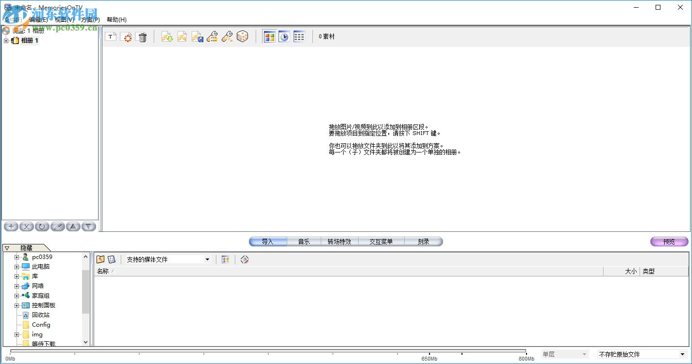Screen dimensions: 692x364
Task: Expand the 相册 1 album node
Action: click(6, 41)
